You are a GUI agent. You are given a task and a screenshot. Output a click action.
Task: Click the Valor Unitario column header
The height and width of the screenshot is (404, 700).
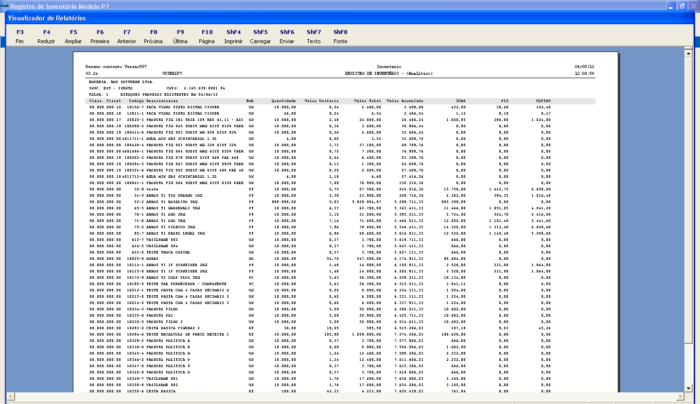tap(321, 101)
